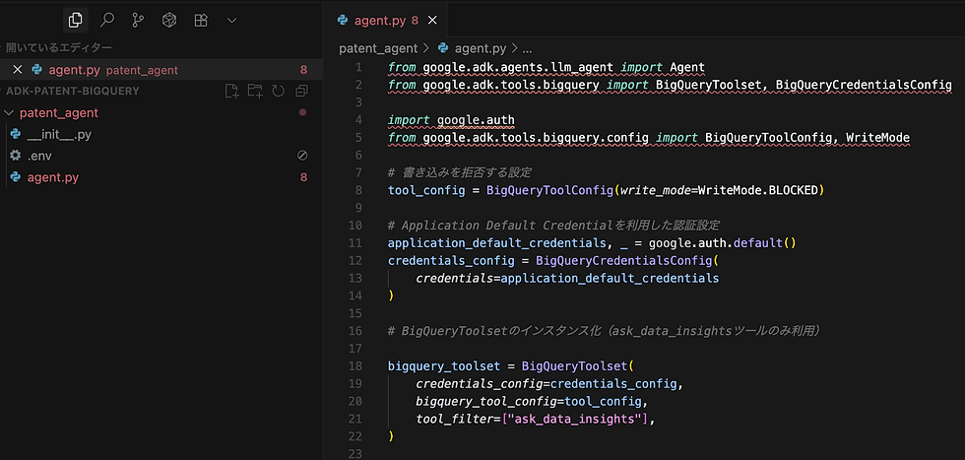Click the ignored badge on the .env row
Image resolution: width=965 pixels, height=460 pixels.
(302, 156)
